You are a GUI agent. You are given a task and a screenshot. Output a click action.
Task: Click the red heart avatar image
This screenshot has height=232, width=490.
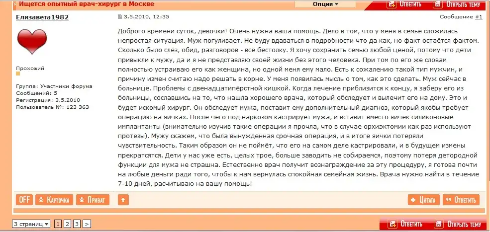pos(32,41)
